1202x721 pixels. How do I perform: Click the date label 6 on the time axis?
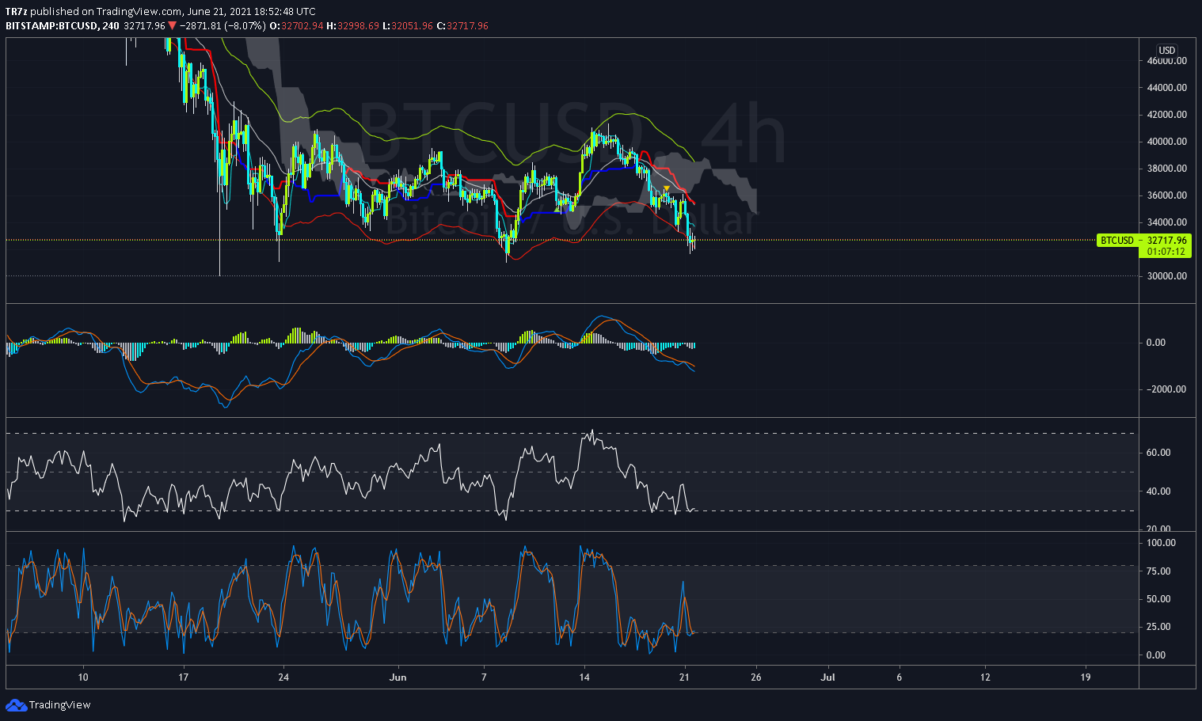click(899, 677)
